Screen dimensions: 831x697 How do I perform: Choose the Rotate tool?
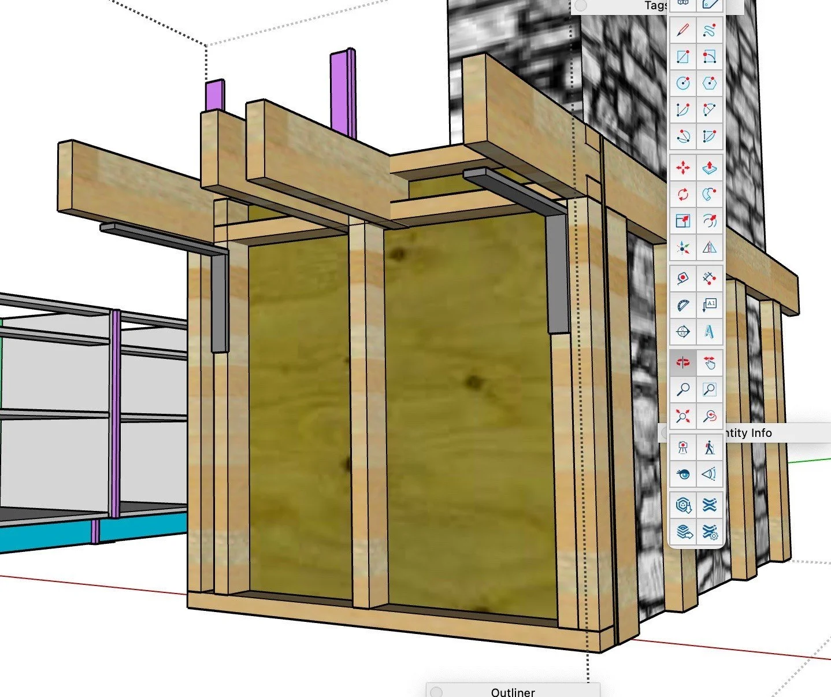click(683, 194)
